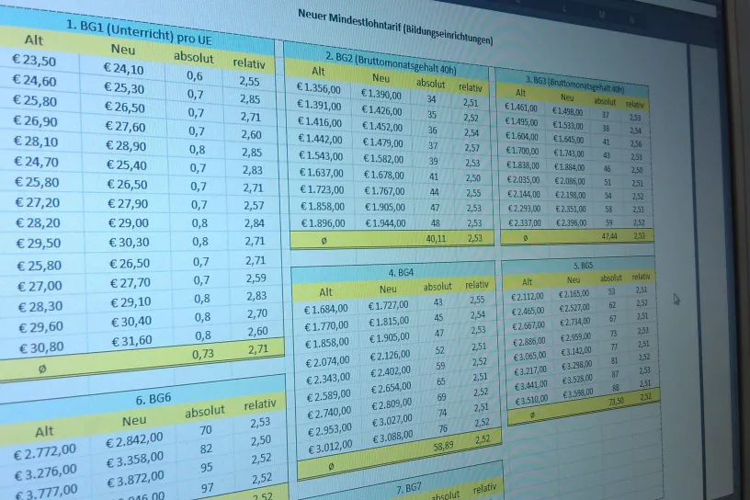750x500 pixels.
Task: Click the cell "€ 1.815,00"
Action: (x=389, y=322)
